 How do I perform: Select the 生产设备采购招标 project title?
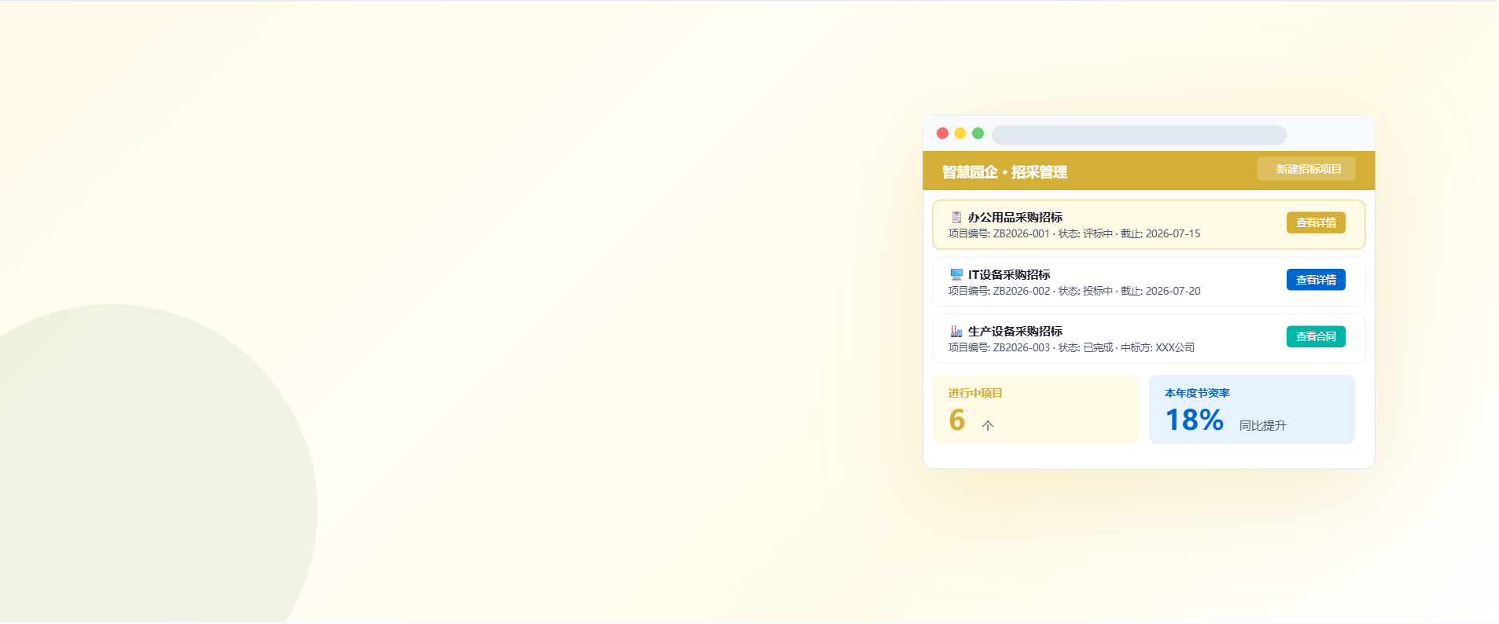tap(1015, 331)
